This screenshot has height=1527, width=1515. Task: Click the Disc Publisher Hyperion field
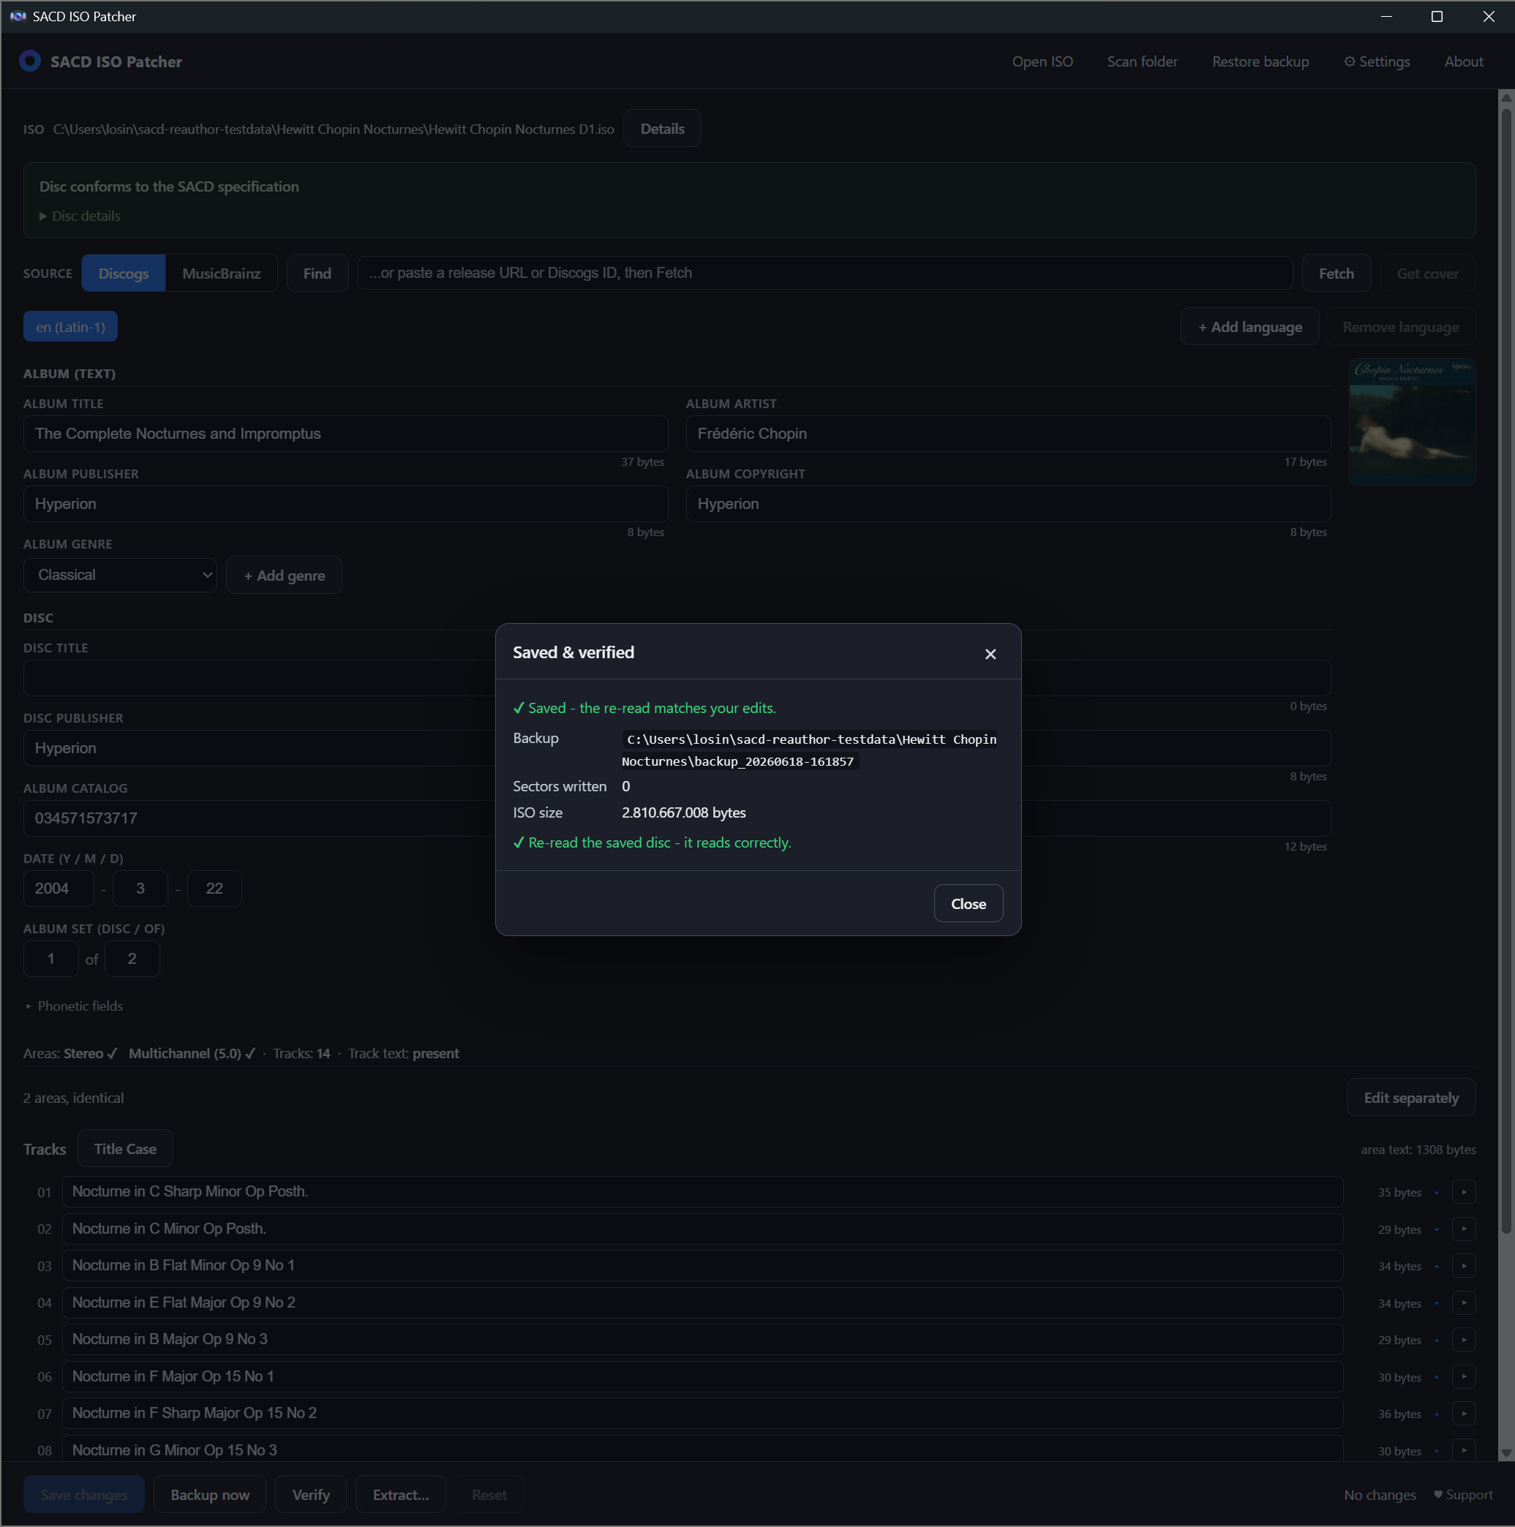[x=258, y=747]
